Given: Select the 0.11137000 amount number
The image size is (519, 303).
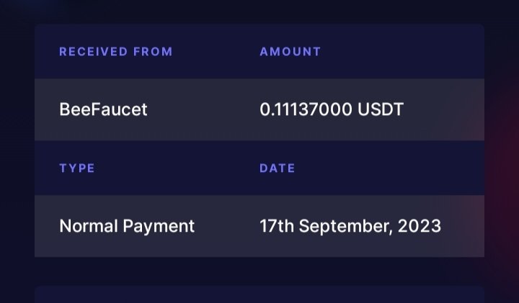Looking at the screenshot, I should pos(306,109).
